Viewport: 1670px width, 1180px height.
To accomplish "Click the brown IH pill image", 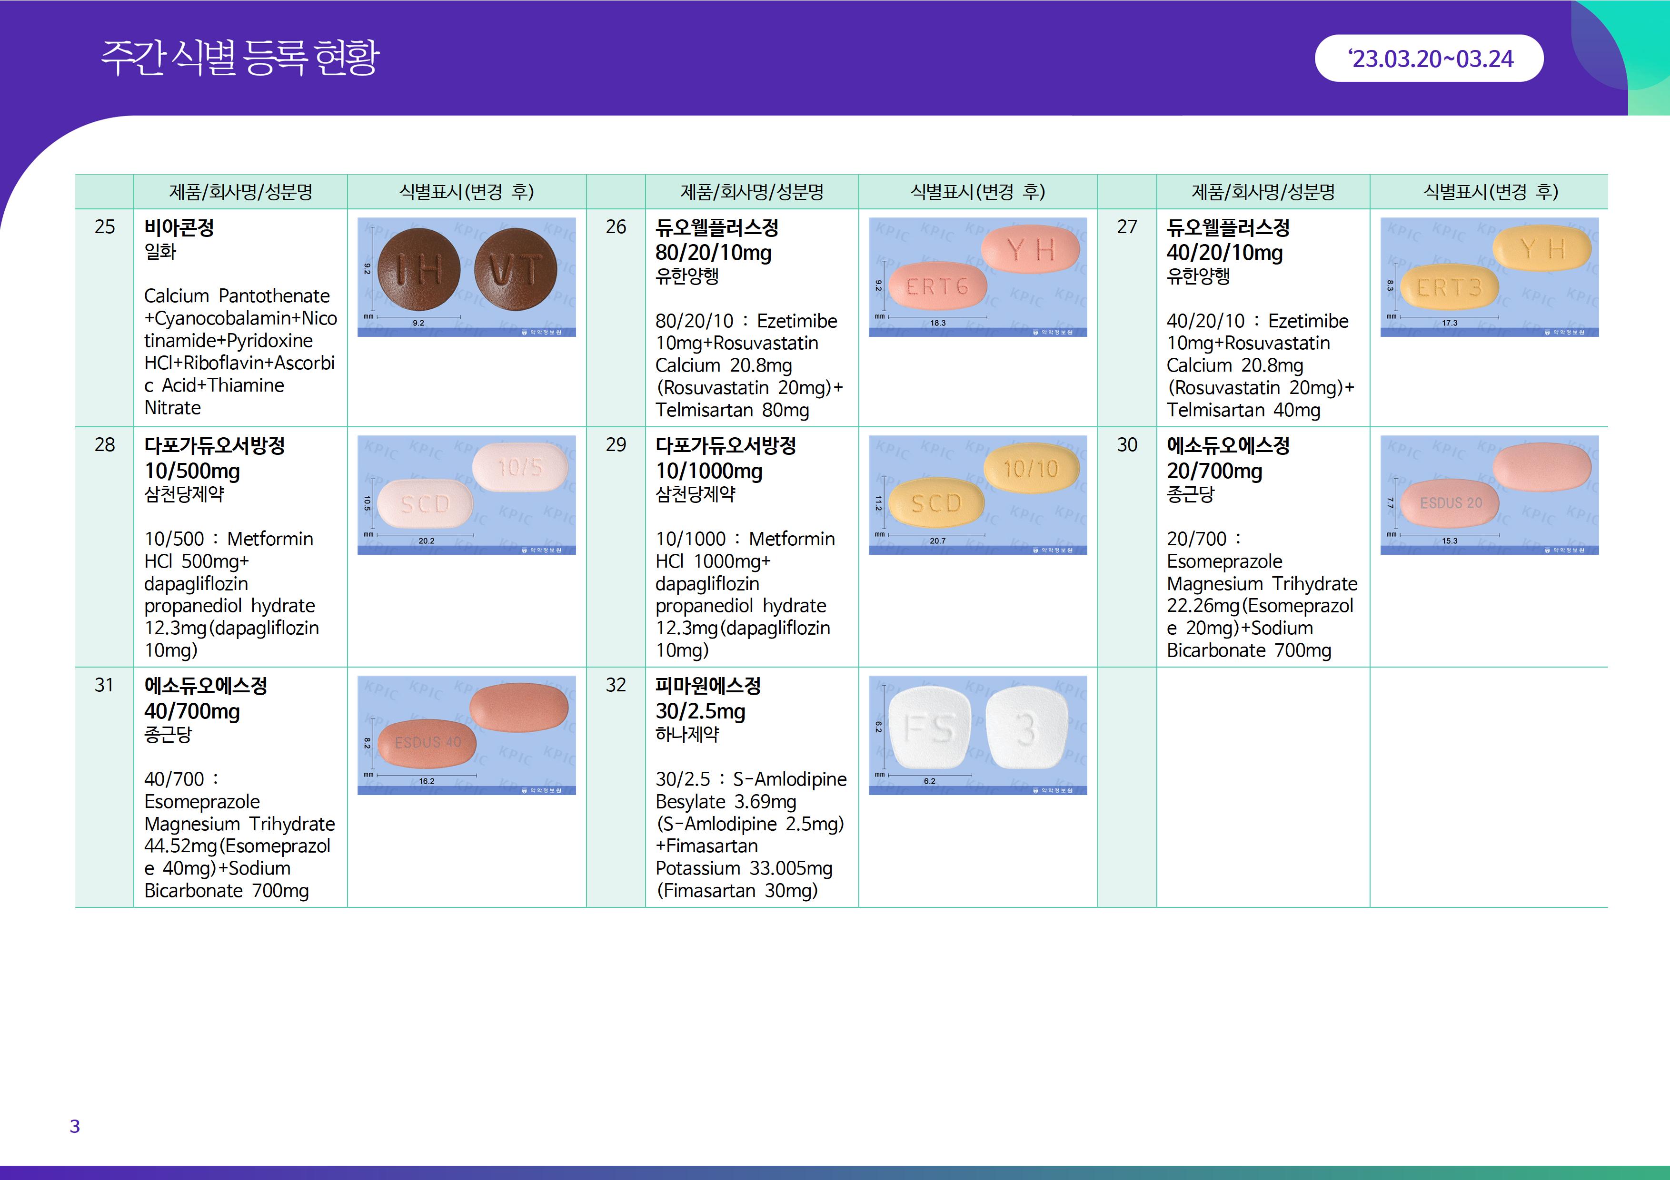I will [x=419, y=270].
